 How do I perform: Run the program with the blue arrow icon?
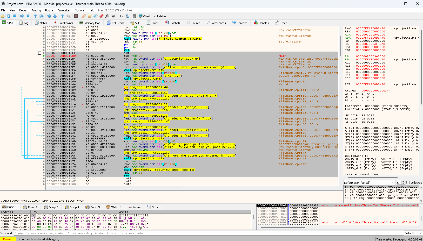point(22,16)
